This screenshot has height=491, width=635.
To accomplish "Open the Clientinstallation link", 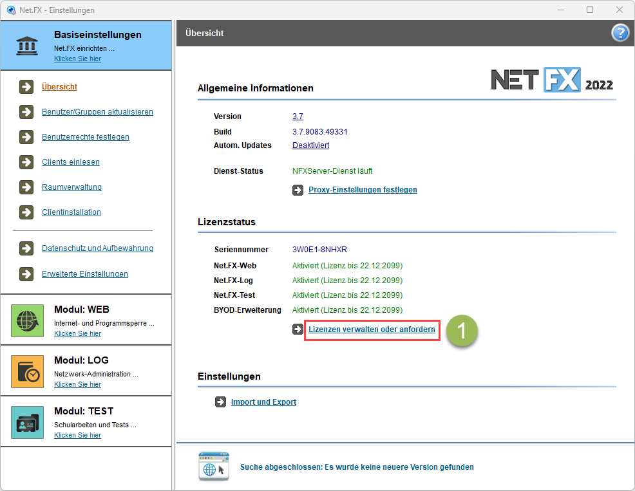I will click(x=71, y=212).
